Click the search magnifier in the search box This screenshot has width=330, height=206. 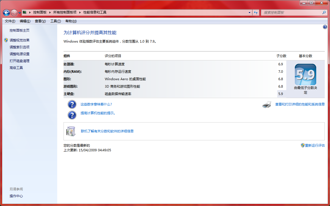tap(324, 12)
